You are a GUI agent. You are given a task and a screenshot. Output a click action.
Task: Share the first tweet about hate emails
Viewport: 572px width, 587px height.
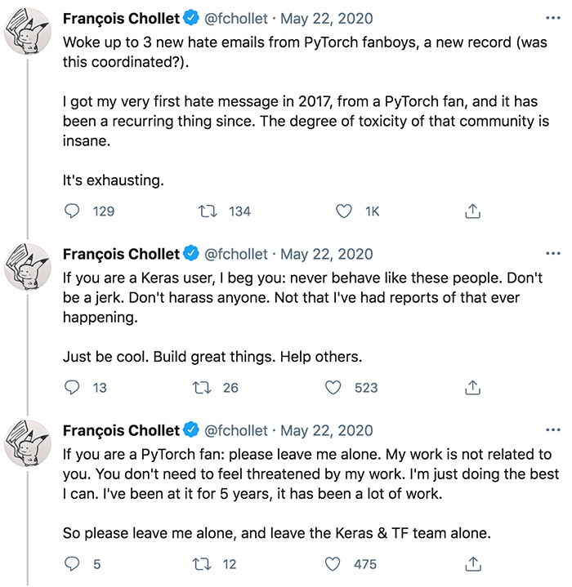point(471,211)
